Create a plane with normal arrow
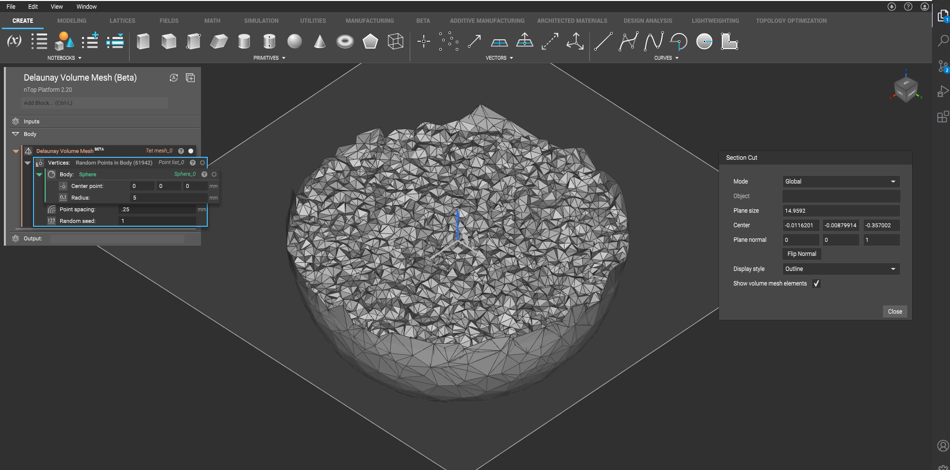Screen dimensions: 950x470 point(525,41)
